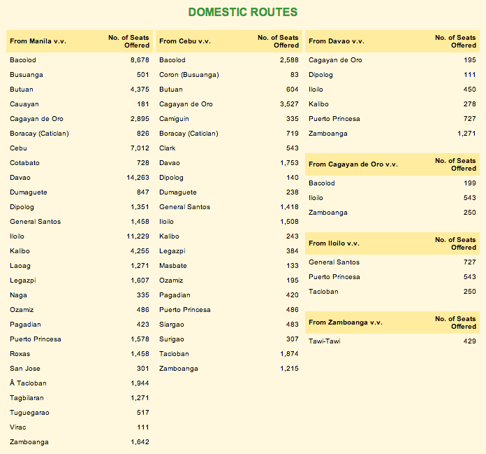Click the 1,753 seats value for Davao
Image resolution: width=486 pixels, height=454 pixels.
[289, 163]
